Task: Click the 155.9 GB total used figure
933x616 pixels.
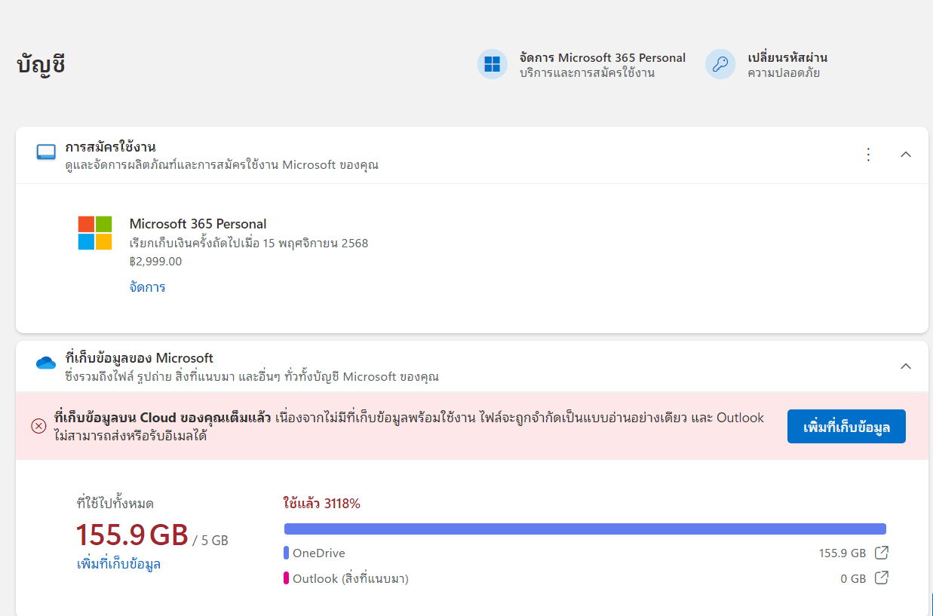Action: [132, 535]
